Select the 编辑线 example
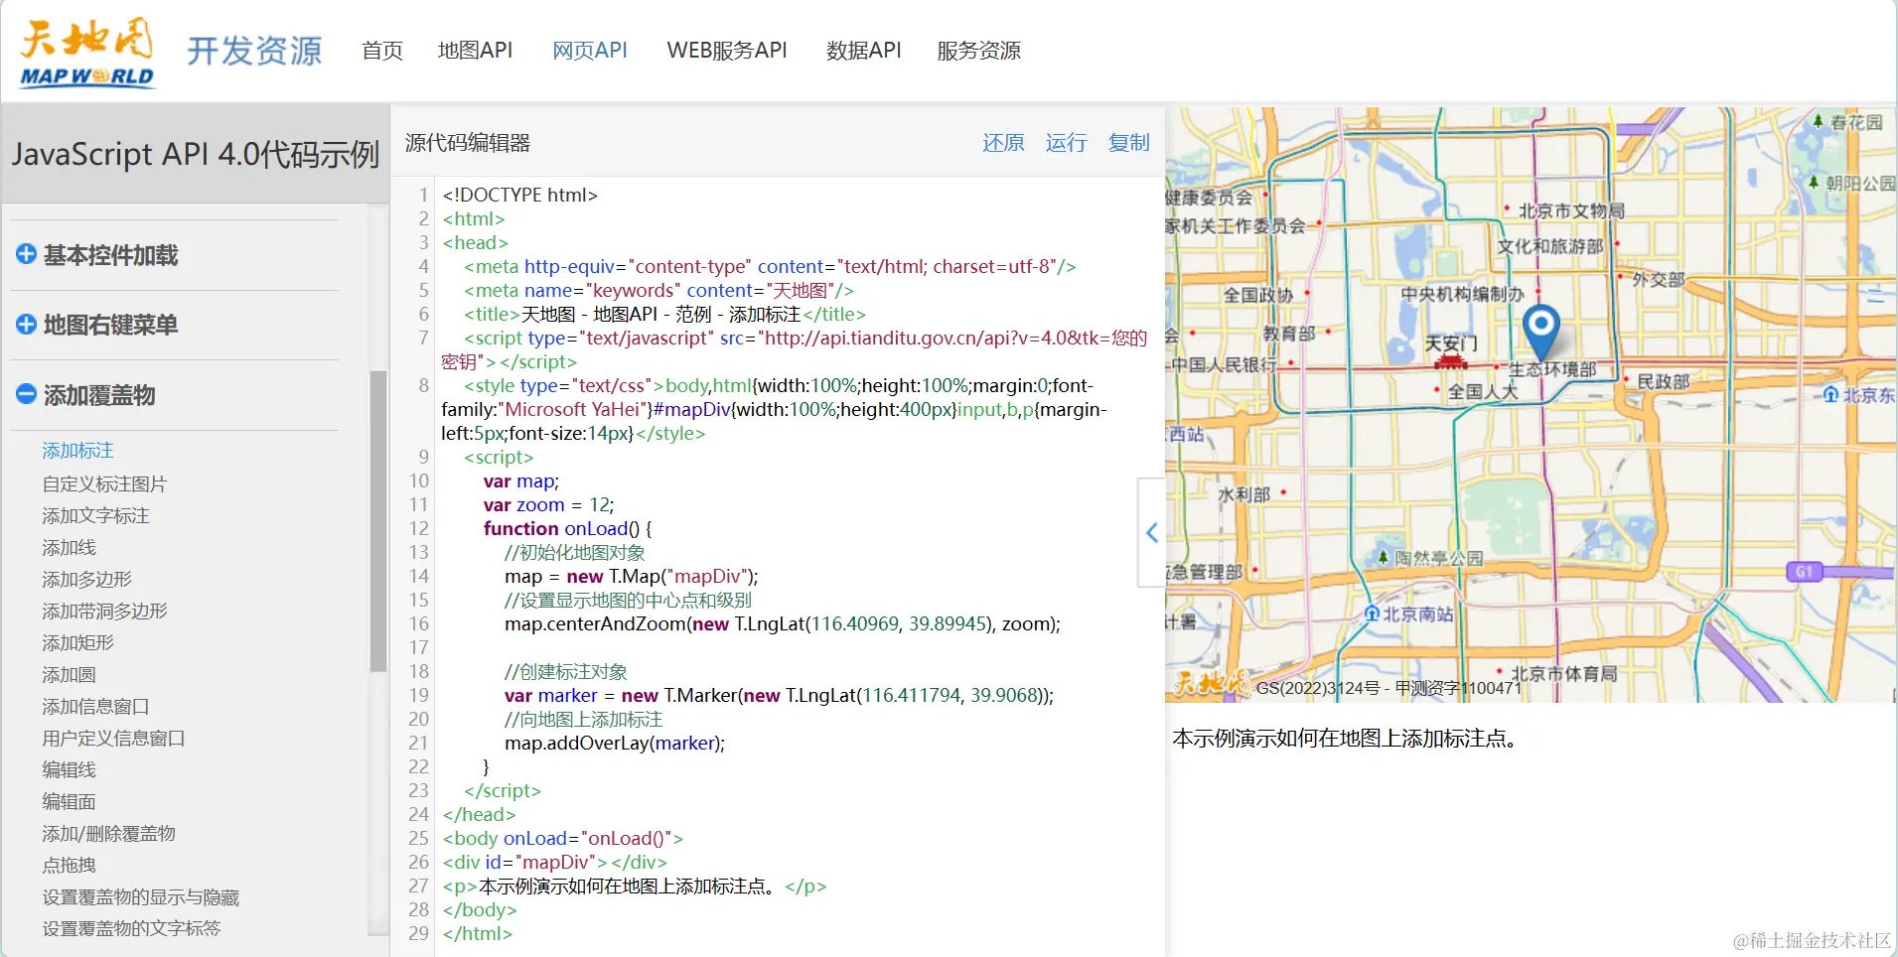 [x=69, y=770]
